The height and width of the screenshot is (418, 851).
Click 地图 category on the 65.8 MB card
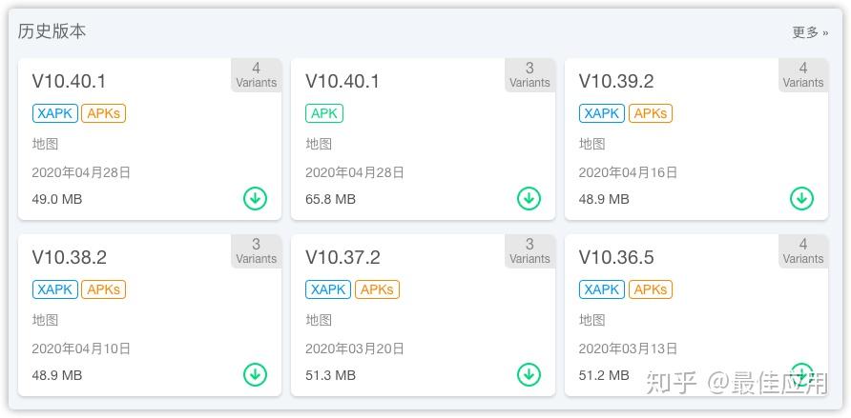coord(319,144)
